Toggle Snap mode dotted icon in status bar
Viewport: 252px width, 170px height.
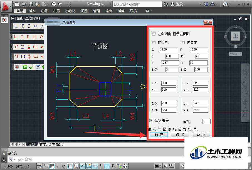pyautogui.click(x=46, y=166)
